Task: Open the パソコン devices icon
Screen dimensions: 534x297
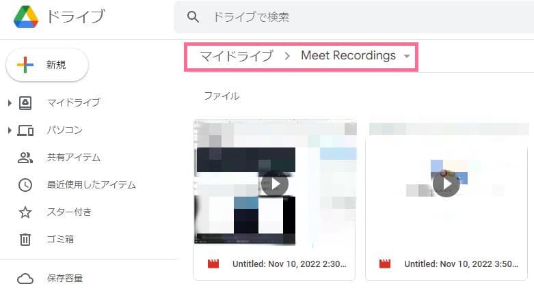Action: point(25,130)
